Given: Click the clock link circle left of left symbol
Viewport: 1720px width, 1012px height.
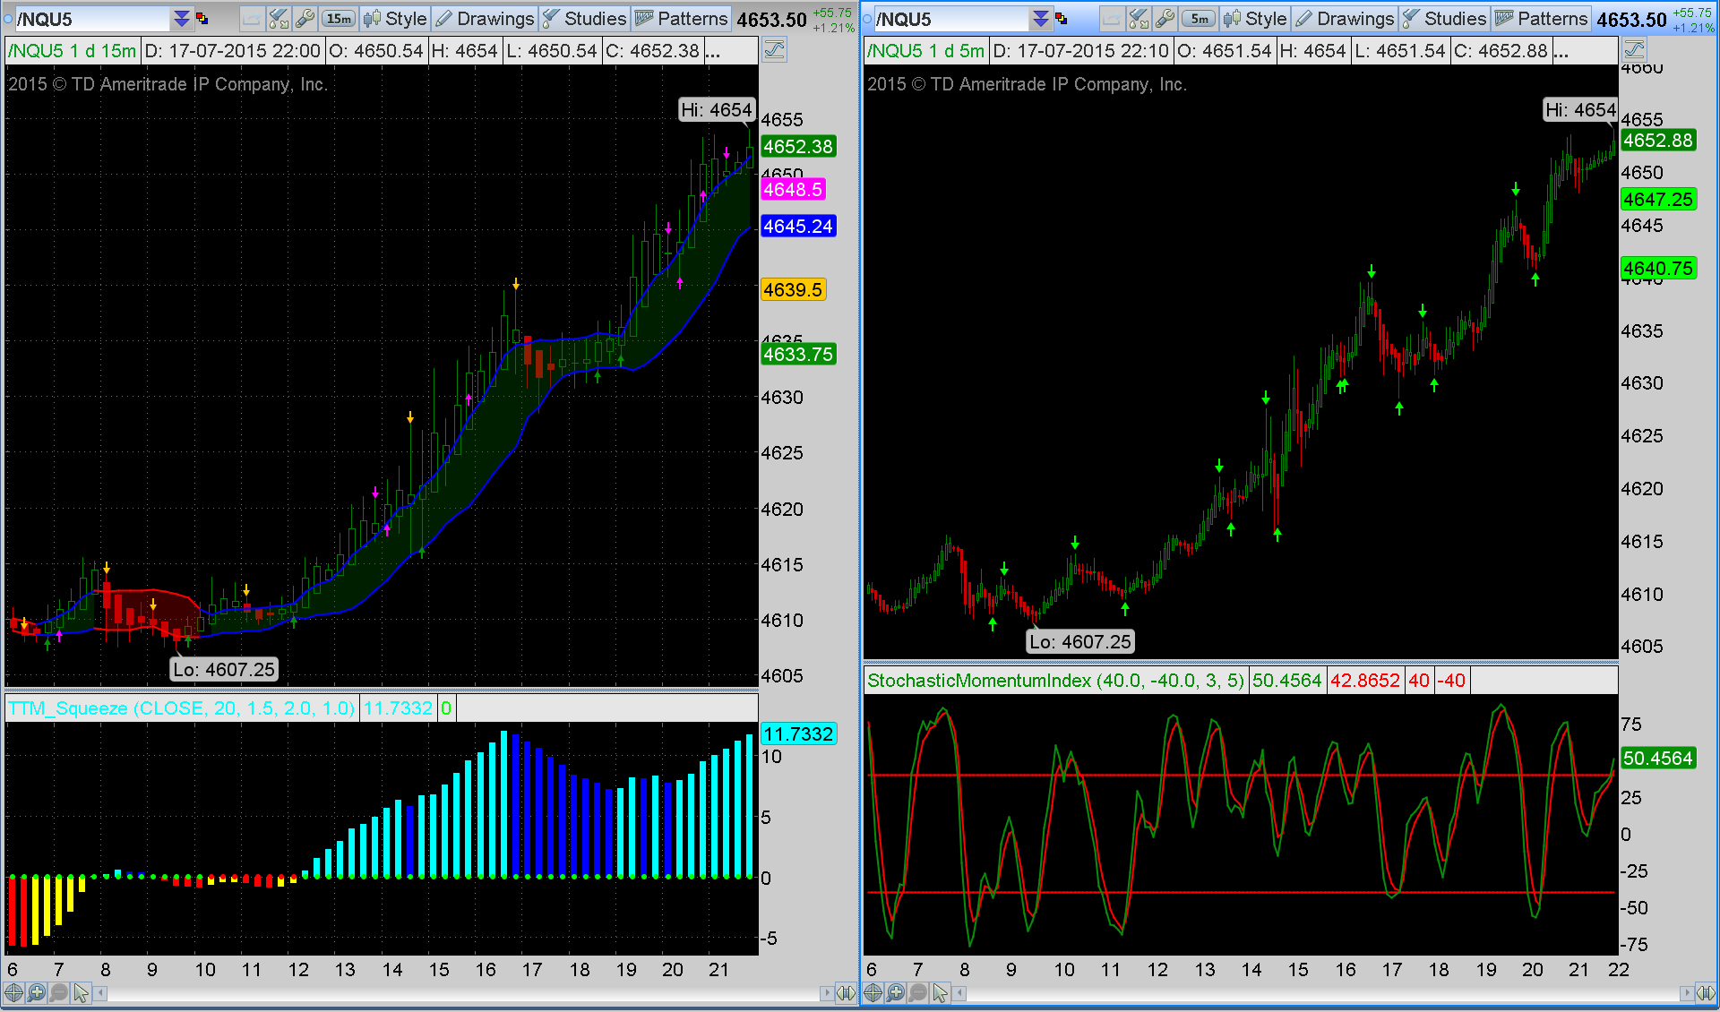Looking at the screenshot, I should tap(8, 19).
